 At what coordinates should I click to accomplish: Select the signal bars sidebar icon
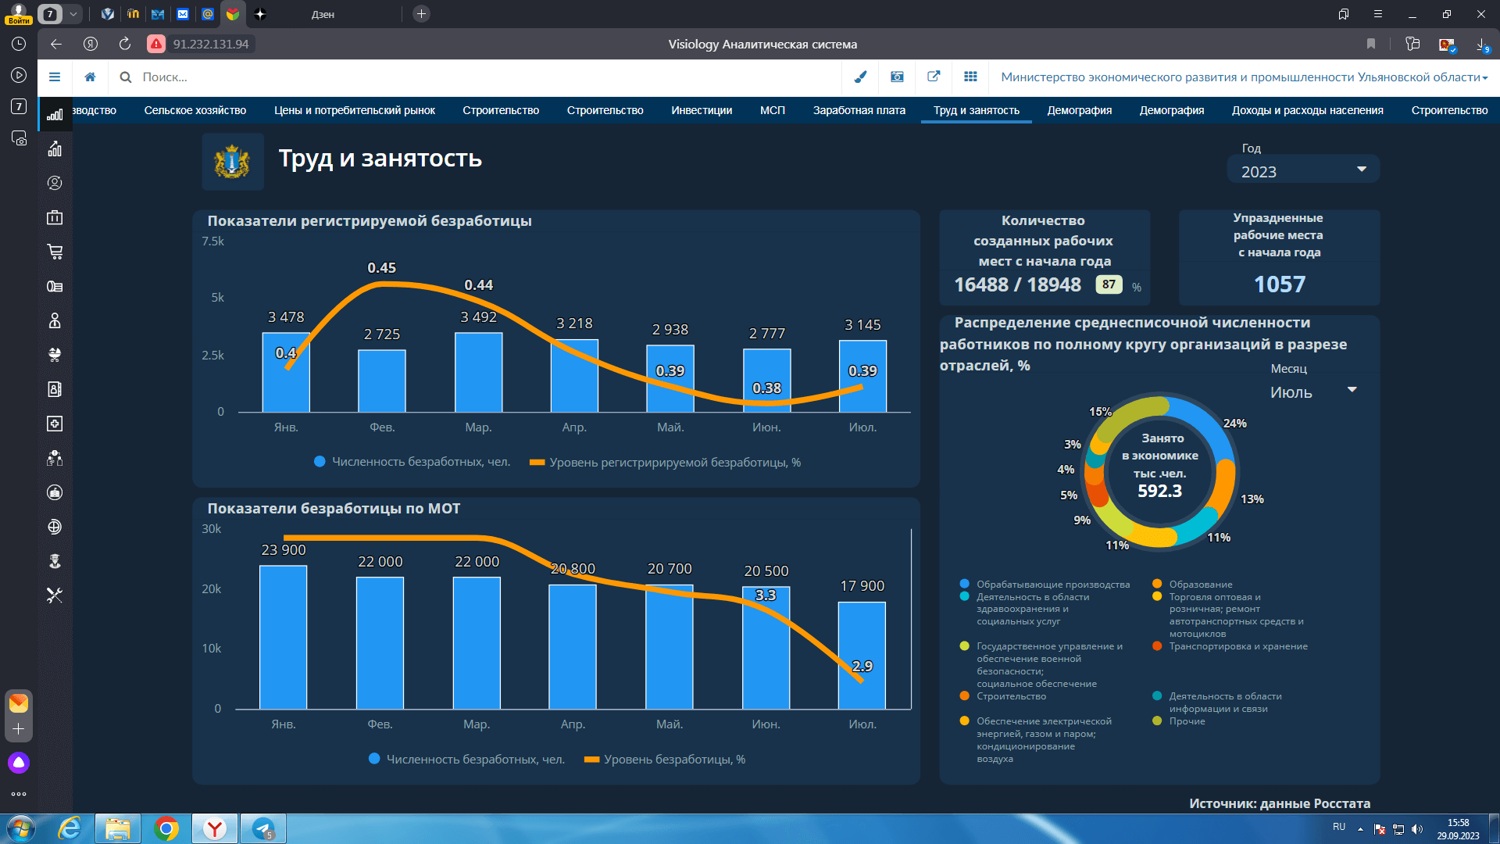click(55, 114)
